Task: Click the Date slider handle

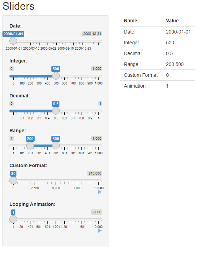Action: (13, 41)
